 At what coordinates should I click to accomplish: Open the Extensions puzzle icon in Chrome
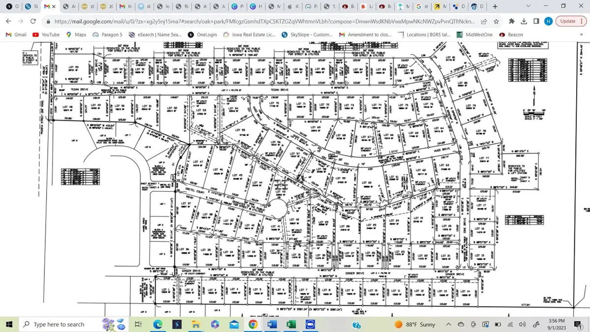[513, 22]
